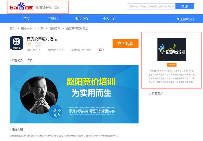Open the 工具中心 navigation tab
Screen dimensions: 203x141
(x=54, y=19)
